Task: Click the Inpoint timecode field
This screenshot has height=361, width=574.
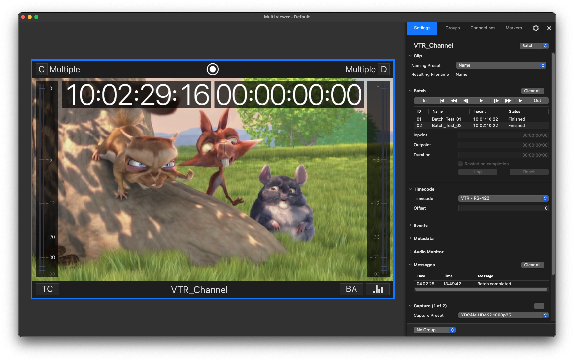Action: [503, 135]
